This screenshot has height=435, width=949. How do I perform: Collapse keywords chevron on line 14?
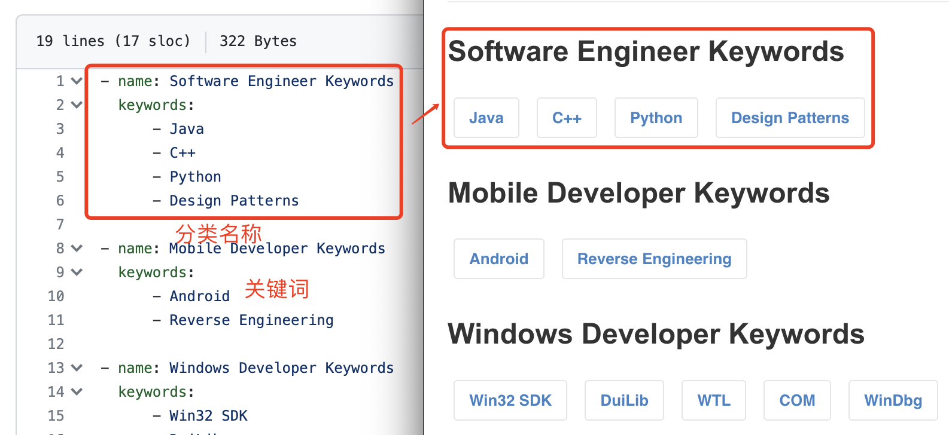[x=77, y=391]
